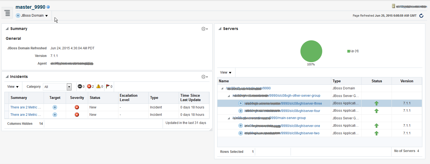This screenshot has width=430, height=164.
Task: Click the up status arrow for server-three
Action: click(377, 103)
